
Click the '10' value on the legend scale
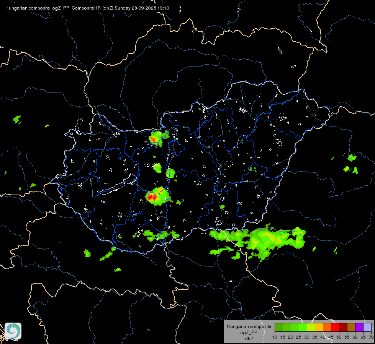275,338
